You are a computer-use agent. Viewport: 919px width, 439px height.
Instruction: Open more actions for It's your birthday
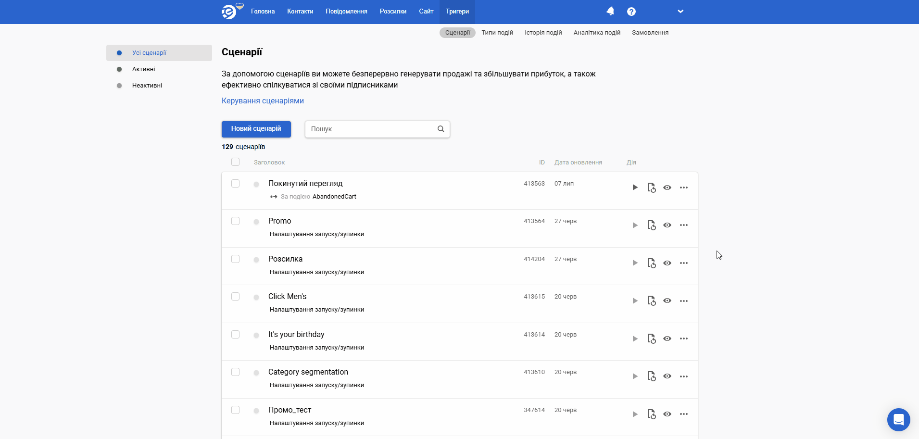click(684, 339)
